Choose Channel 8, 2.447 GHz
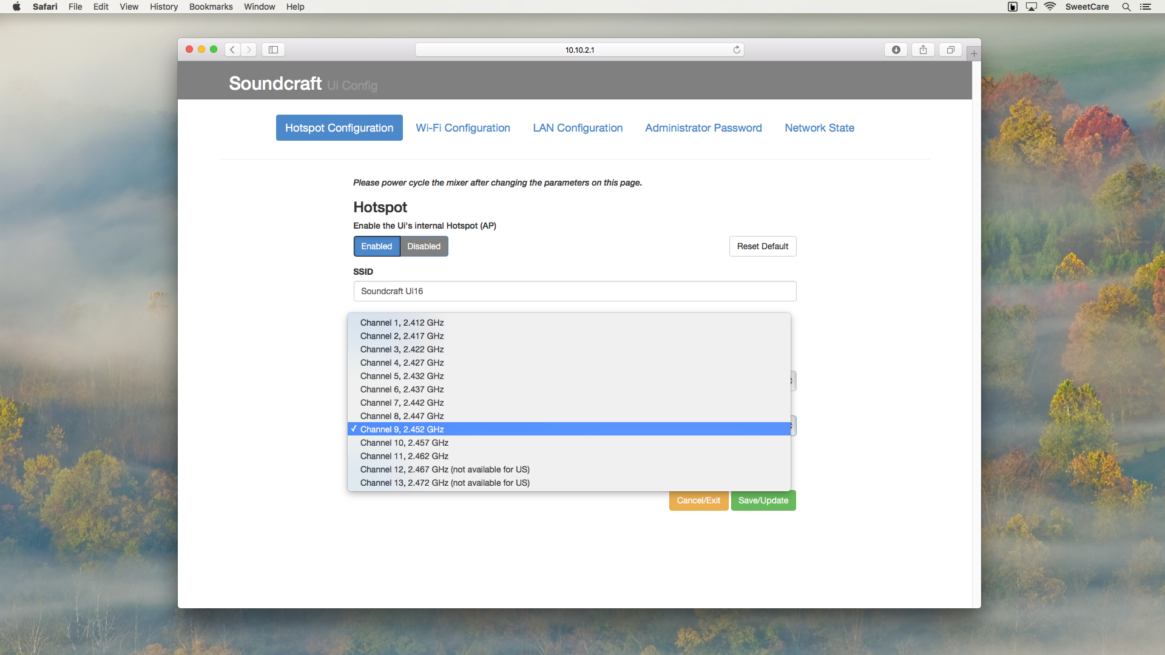The image size is (1165, 655). [x=569, y=416]
